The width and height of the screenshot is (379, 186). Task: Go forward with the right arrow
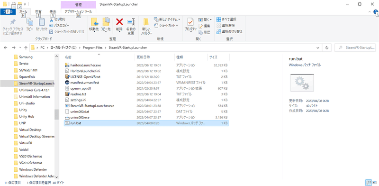click(x=14, y=48)
